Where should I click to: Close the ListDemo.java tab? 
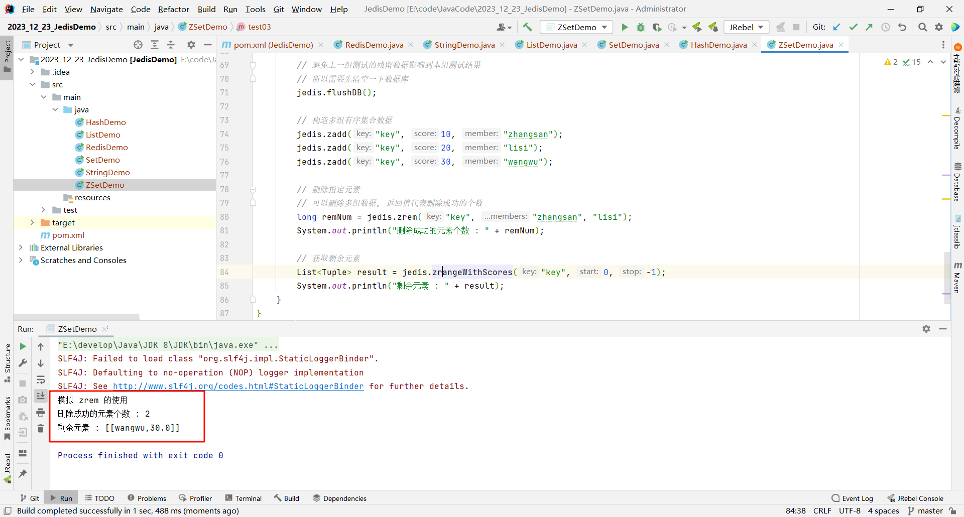point(584,45)
